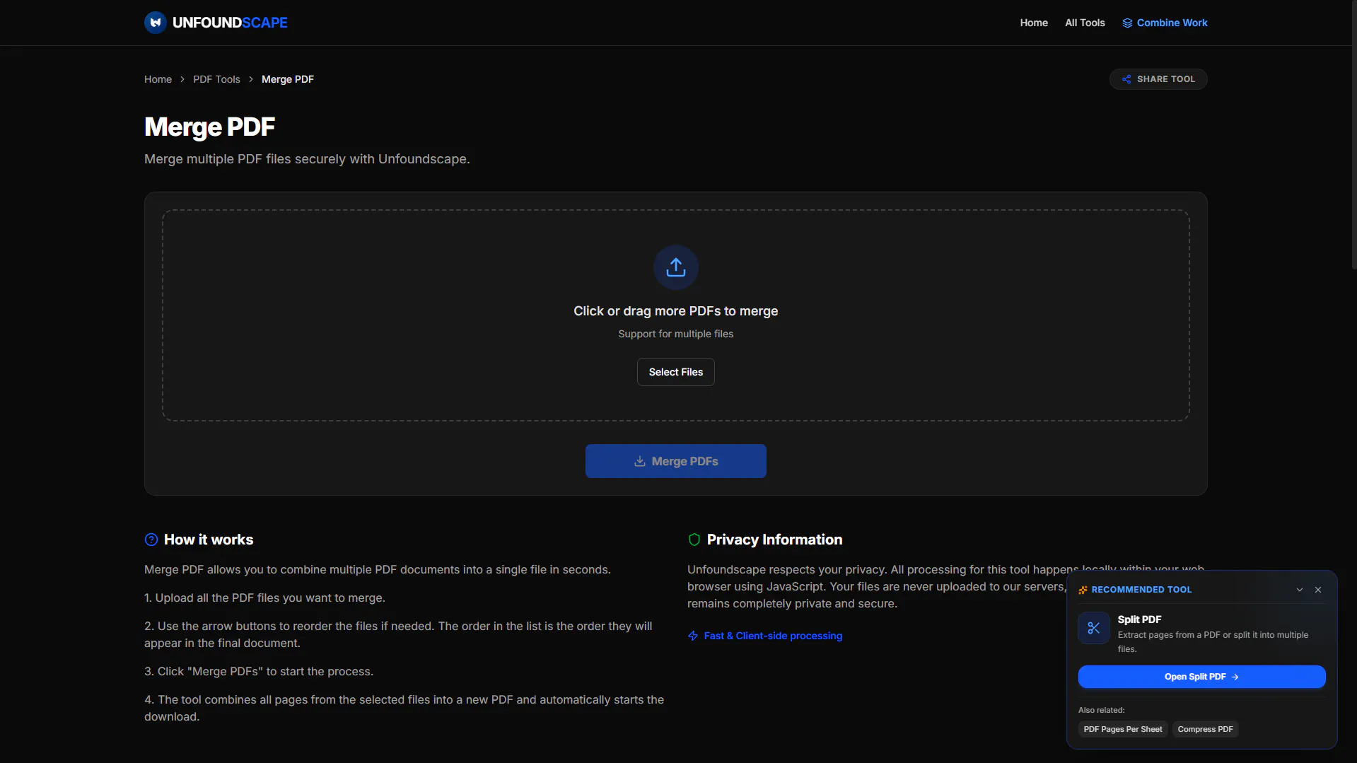Open the All Tools menu item
Image resolution: width=1357 pixels, height=763 pixels.
click(1085, 23)
